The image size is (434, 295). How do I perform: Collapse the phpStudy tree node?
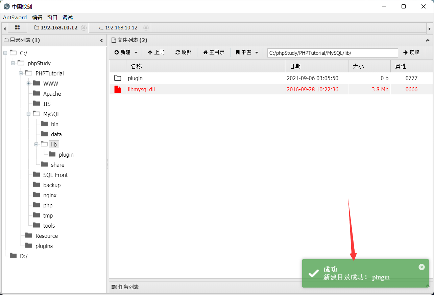coord(13,63)
